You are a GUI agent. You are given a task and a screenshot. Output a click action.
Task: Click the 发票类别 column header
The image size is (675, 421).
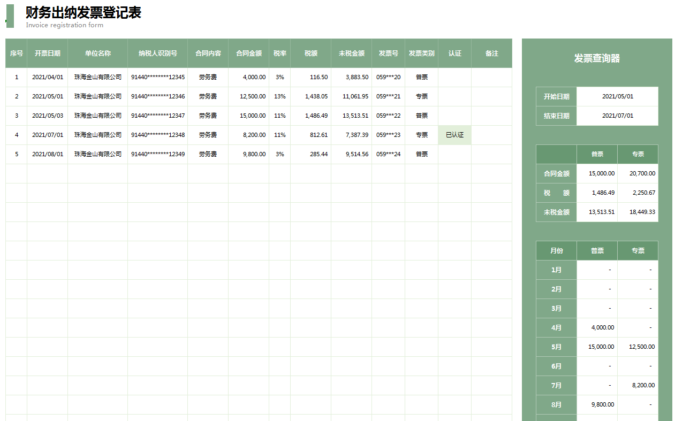421,53
